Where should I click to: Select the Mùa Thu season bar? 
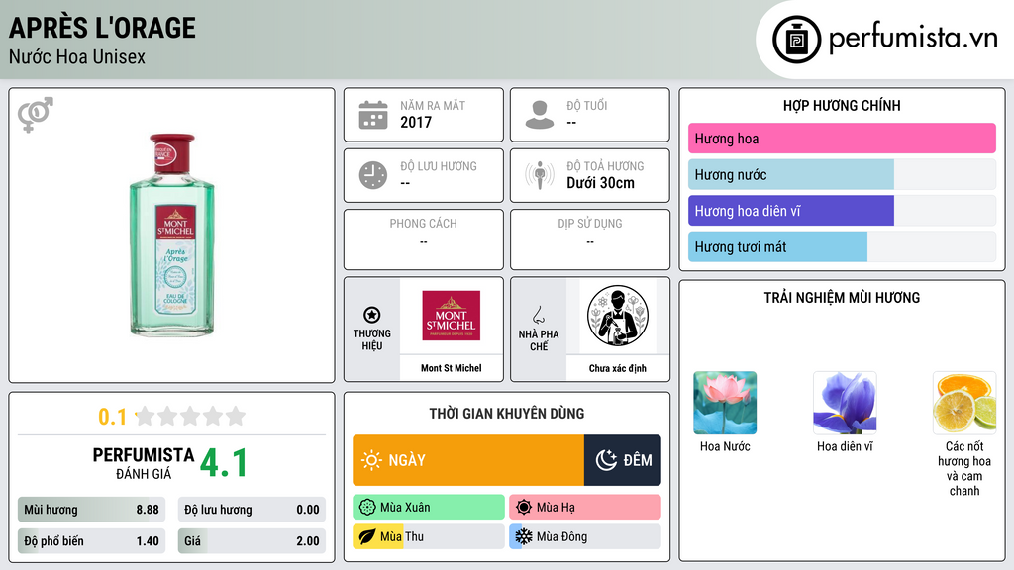pyautogui.click(x=429, y=536)
